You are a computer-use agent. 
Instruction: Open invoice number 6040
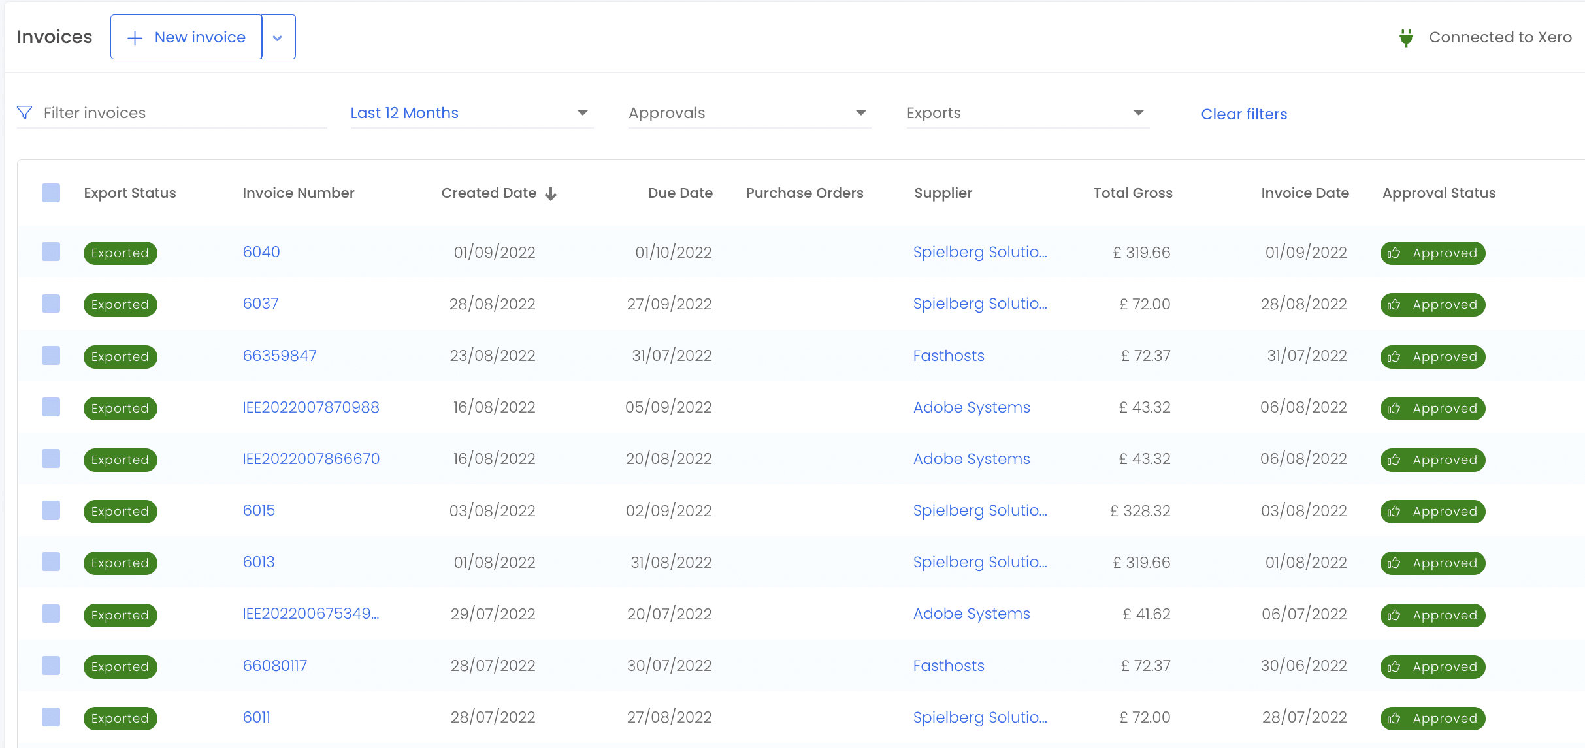coord(261,252)
